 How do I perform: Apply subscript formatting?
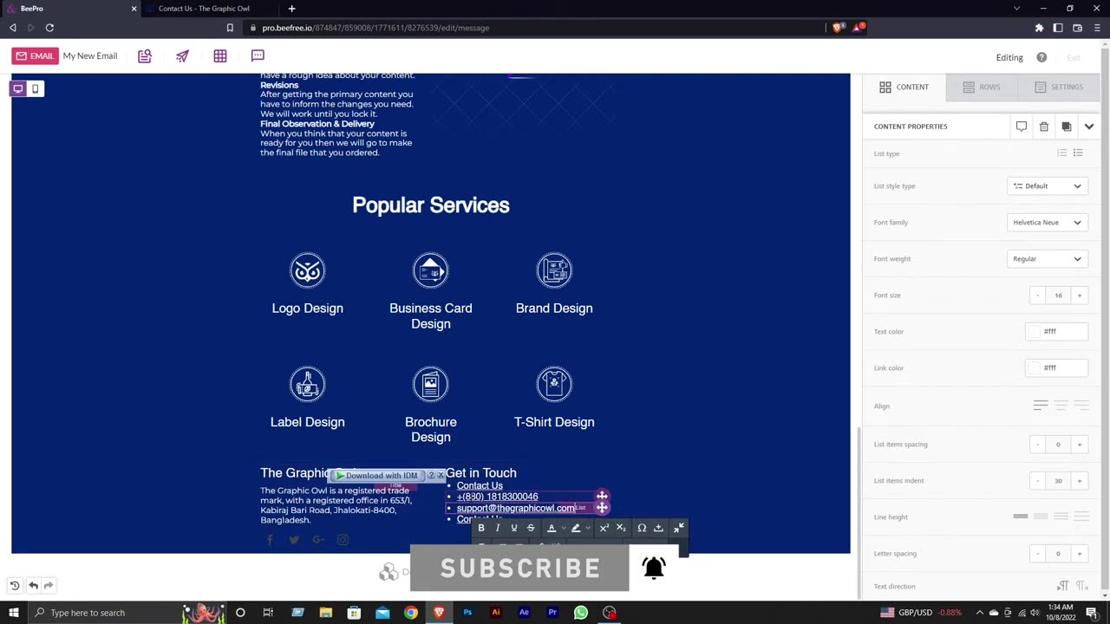(621, 528)
